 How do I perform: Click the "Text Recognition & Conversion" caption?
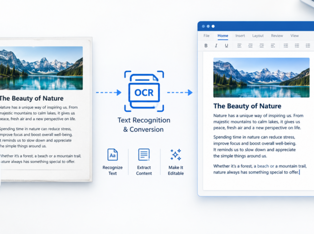[144, 125]
